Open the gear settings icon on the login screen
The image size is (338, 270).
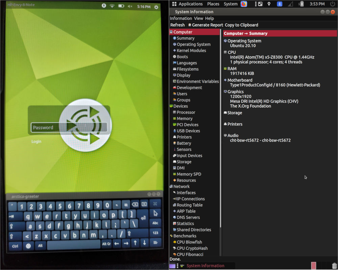(156, 7)
